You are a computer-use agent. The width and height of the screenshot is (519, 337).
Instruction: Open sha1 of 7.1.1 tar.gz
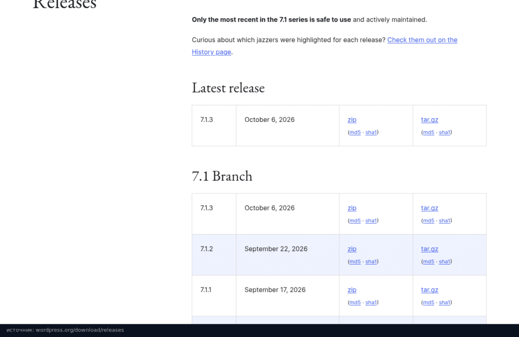(x=444, y=302)
